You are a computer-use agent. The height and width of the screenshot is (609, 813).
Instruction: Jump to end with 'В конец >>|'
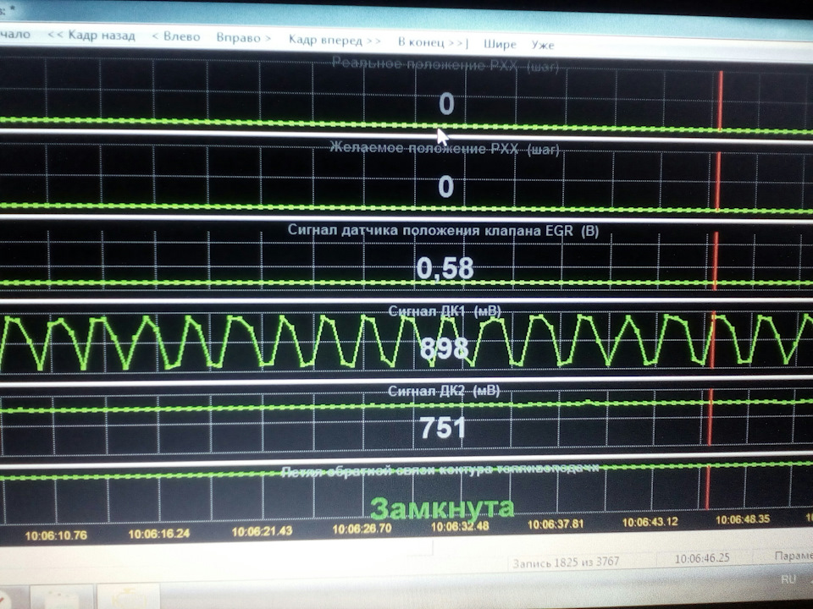click(x=433, y=42)
